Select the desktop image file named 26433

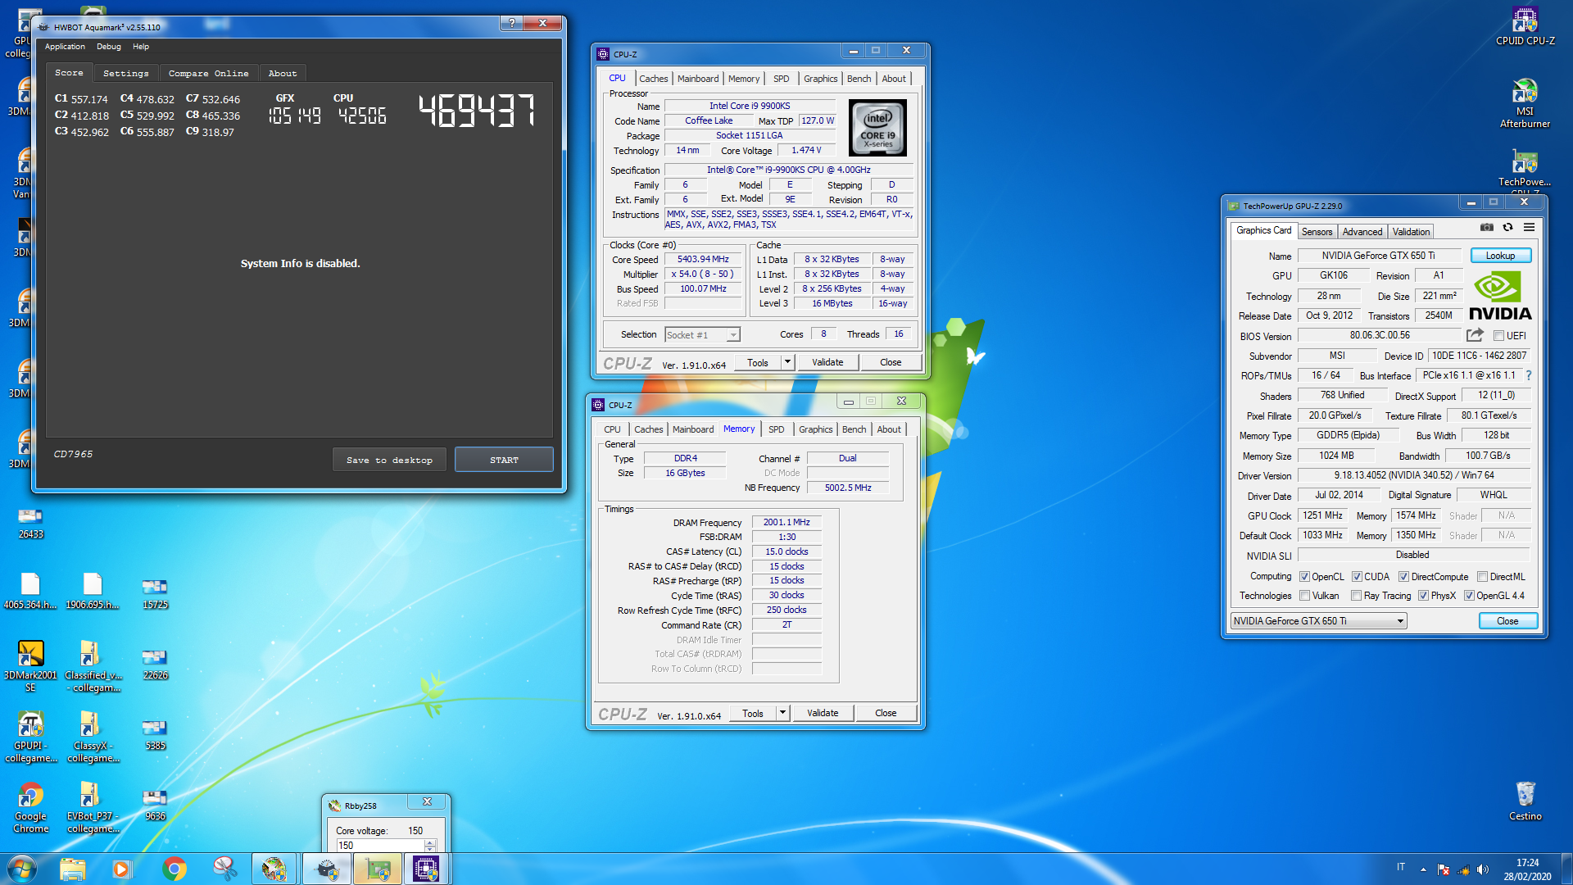30,524
